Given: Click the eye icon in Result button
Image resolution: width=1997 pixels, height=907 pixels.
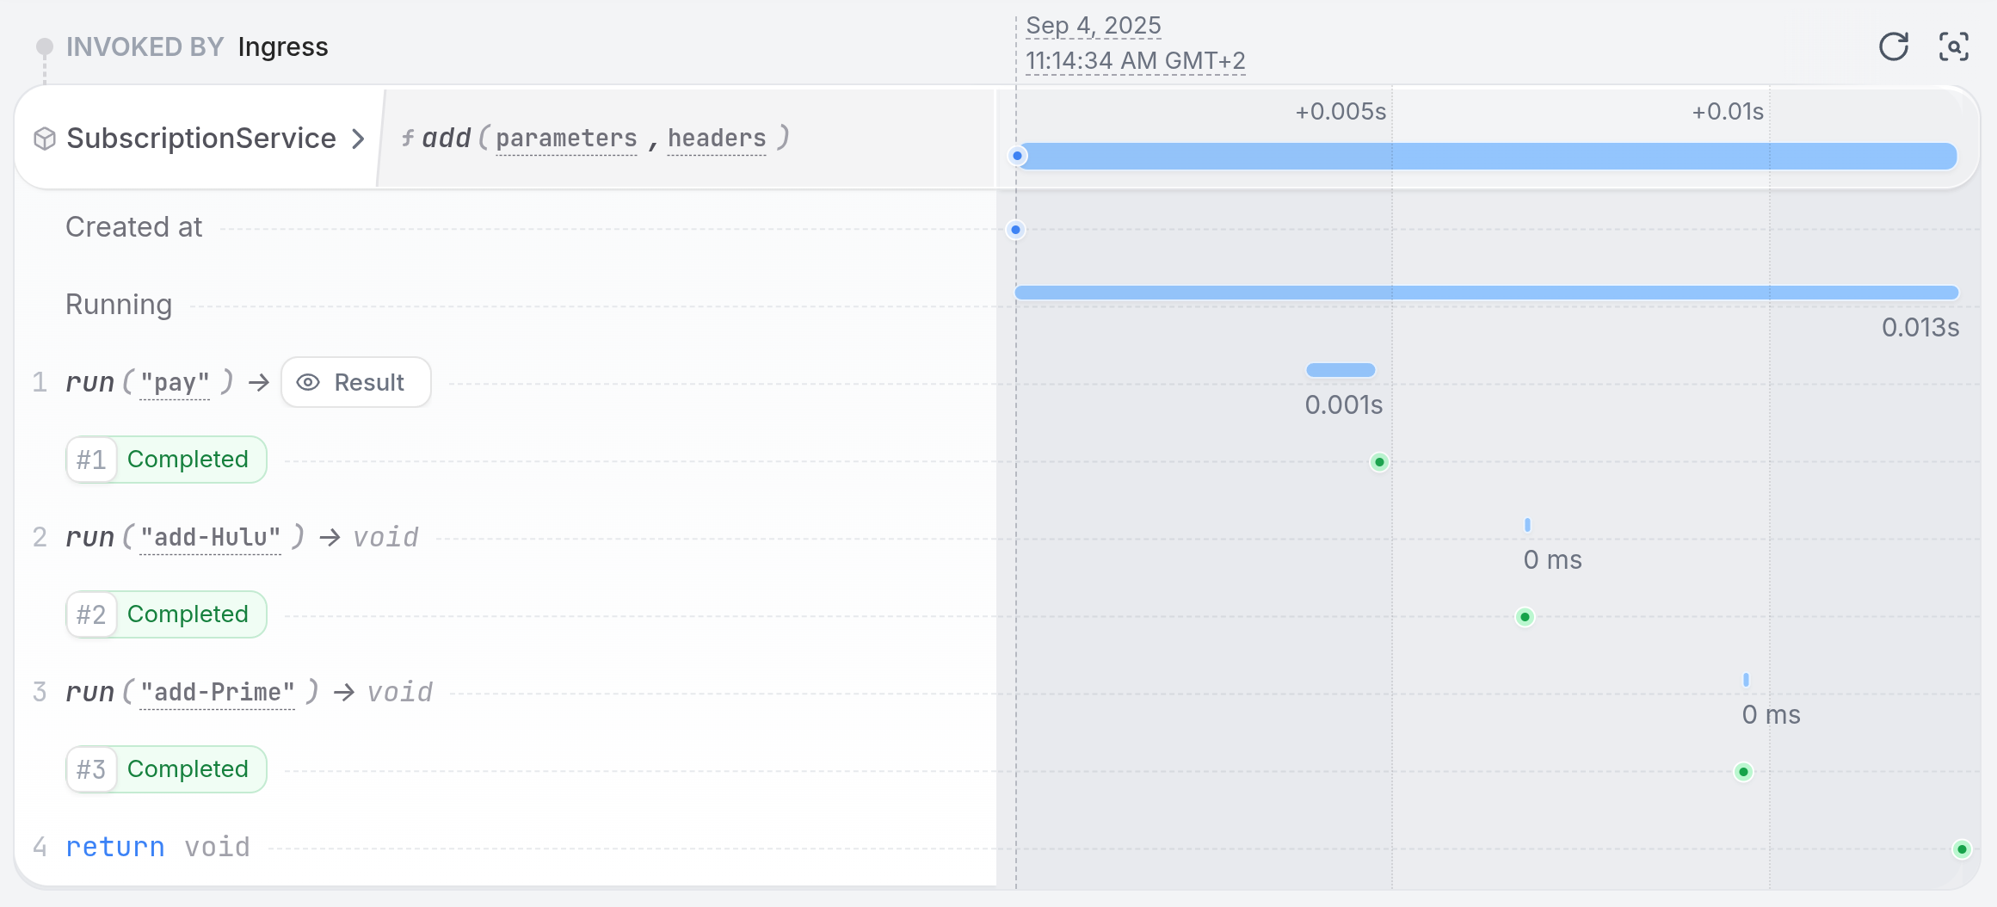Looking at the screenshot, I should [x=308, y=383].
